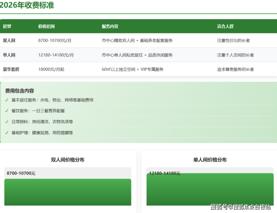
Task: Click the 单人间价格分布 chart title
Action: [x=210, y=160]
